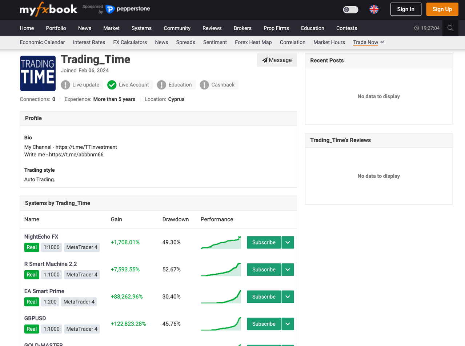
Task: Open the search magnifier icon
Action: coord(450,28)
